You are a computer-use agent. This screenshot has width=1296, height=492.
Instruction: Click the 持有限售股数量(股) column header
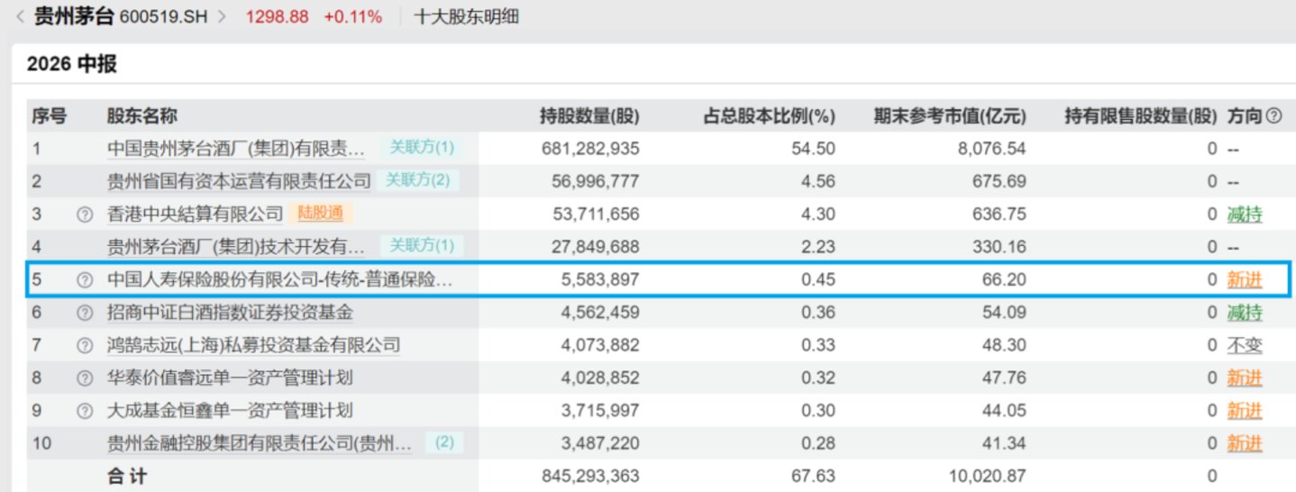point(1141,115)
